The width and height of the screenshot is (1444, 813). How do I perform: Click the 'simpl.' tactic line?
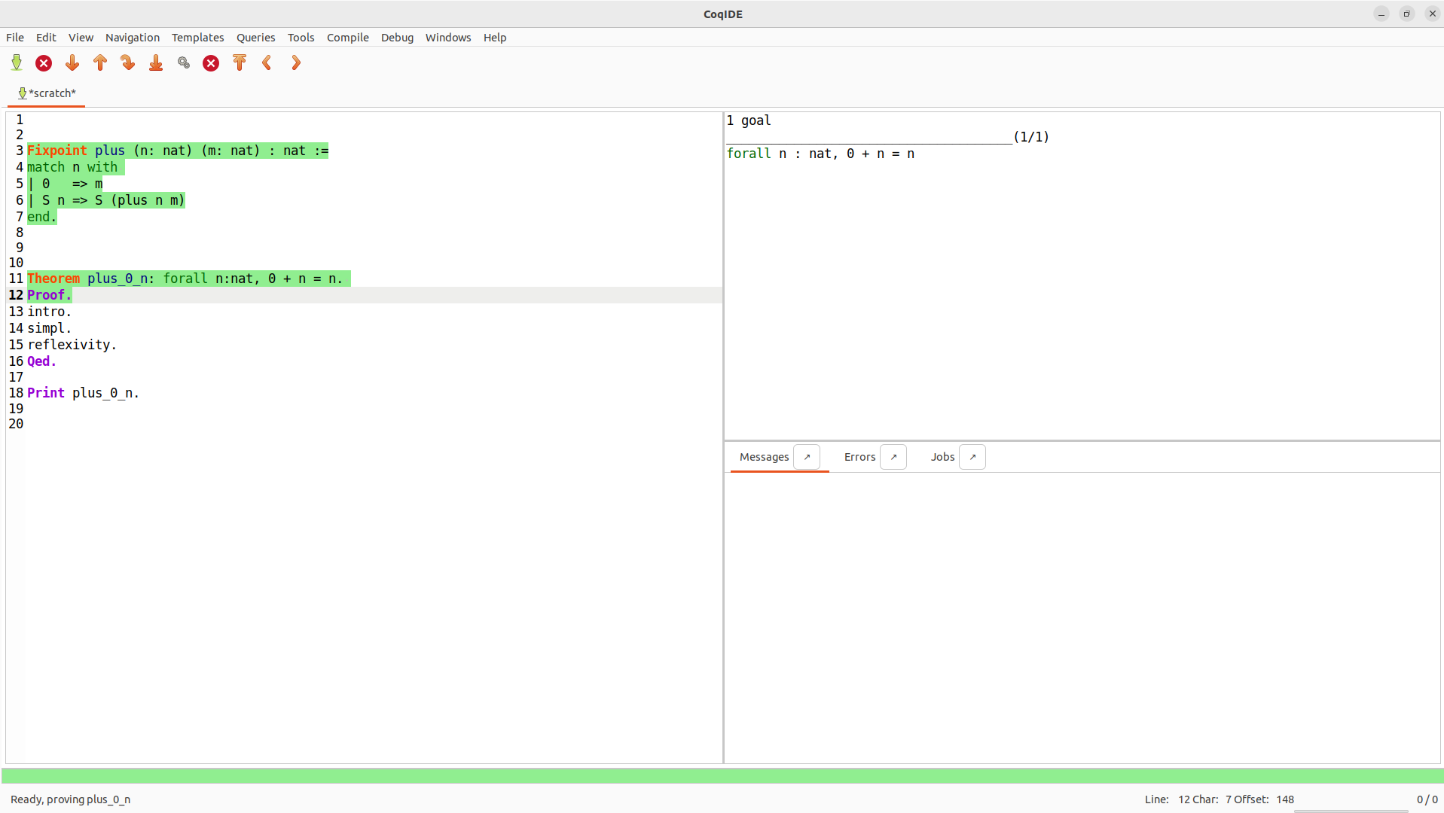50,328
